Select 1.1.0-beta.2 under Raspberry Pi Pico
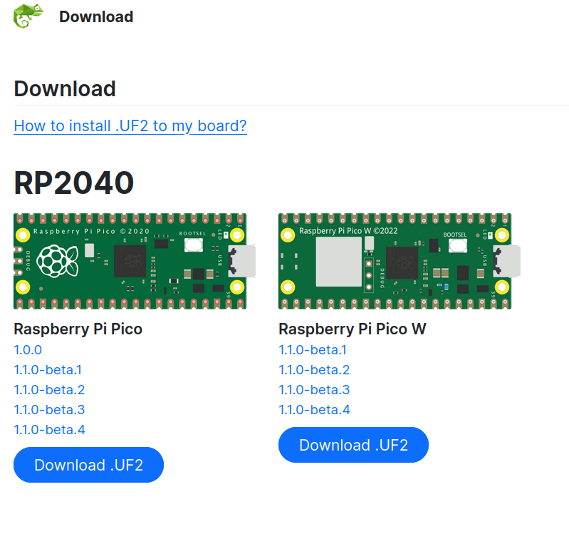The width and height of the screenshot is (569, 534). (x=49, y=390)
